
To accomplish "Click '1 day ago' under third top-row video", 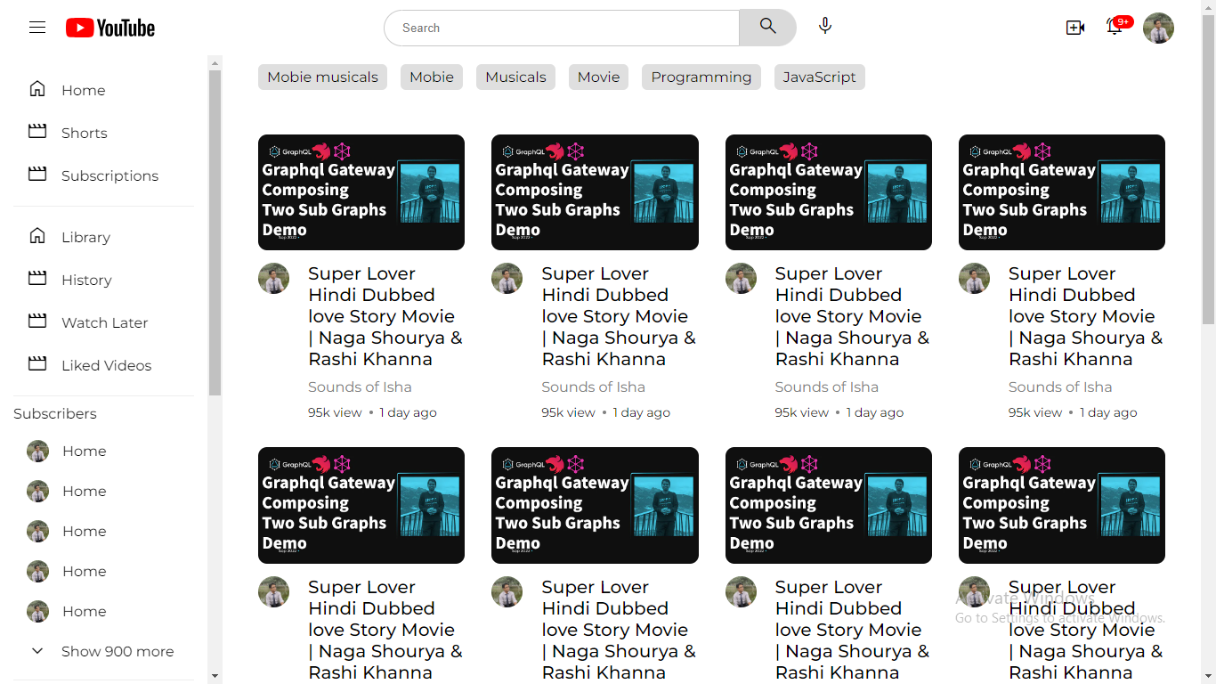I will pos(874,412).
